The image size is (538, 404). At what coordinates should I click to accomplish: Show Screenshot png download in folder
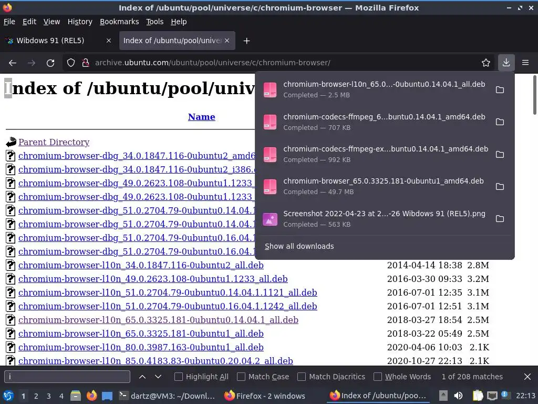click(x=500, y=219)
